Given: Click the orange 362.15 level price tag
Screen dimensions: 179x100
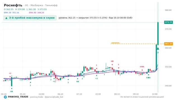Looking at the screenshot, I should coord(168,44).
